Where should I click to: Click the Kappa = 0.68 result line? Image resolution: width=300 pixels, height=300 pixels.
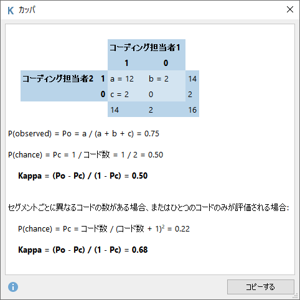pyautogui.click(x=83, y=250)
